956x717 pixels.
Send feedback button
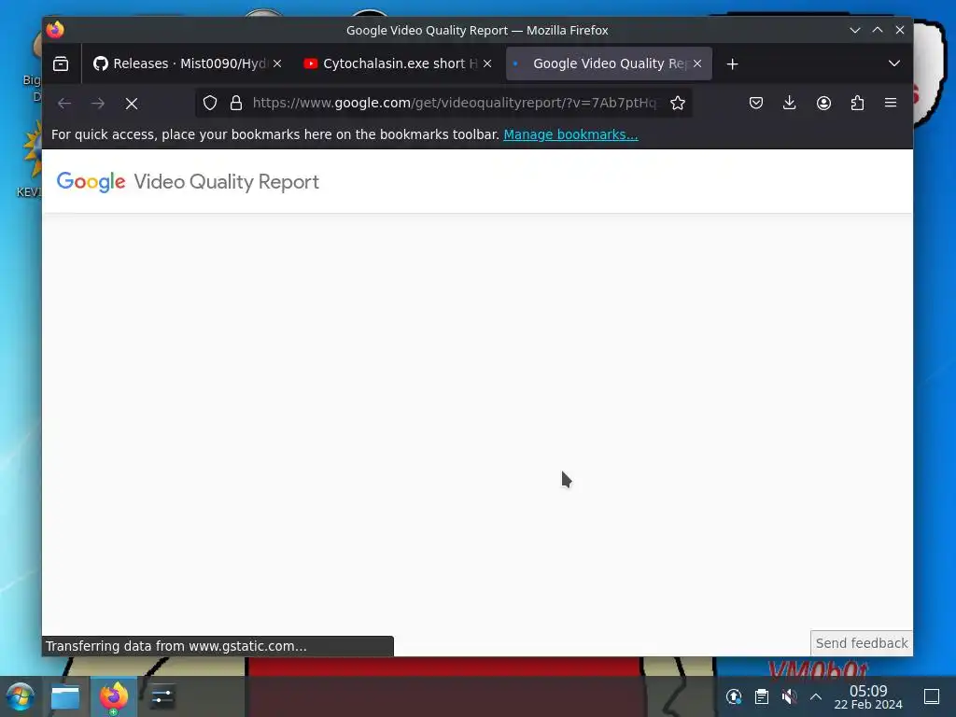pyautogui.click(x=862, y=643)
